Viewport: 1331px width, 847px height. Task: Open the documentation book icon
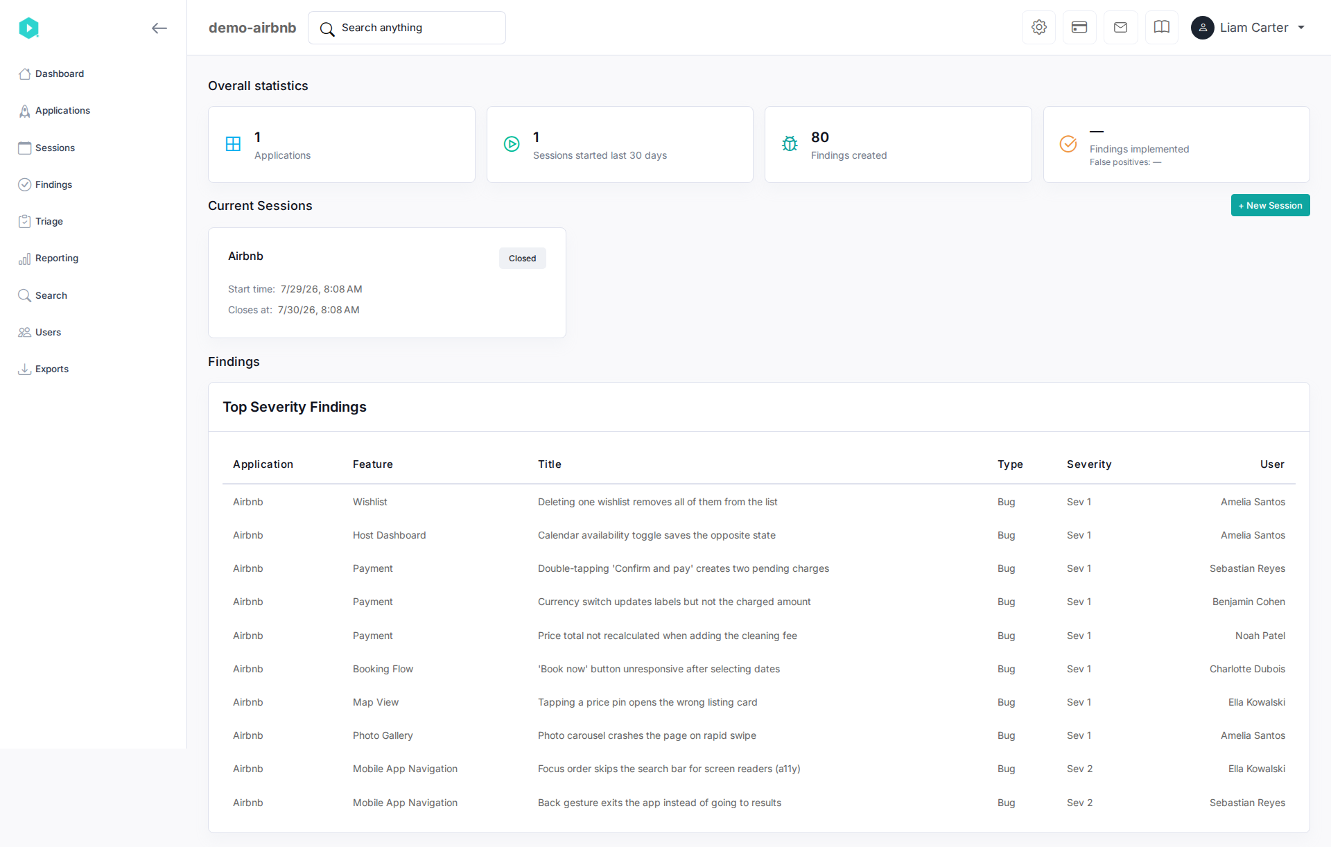[1162, 28]
